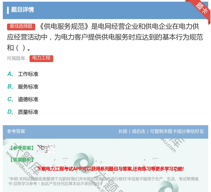Screen dimensions: 211x192
Task: Select option D 质量标准
Action: (23, 112)
